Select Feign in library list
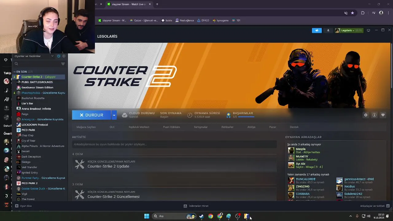393x221 pixels. [39, 114]
